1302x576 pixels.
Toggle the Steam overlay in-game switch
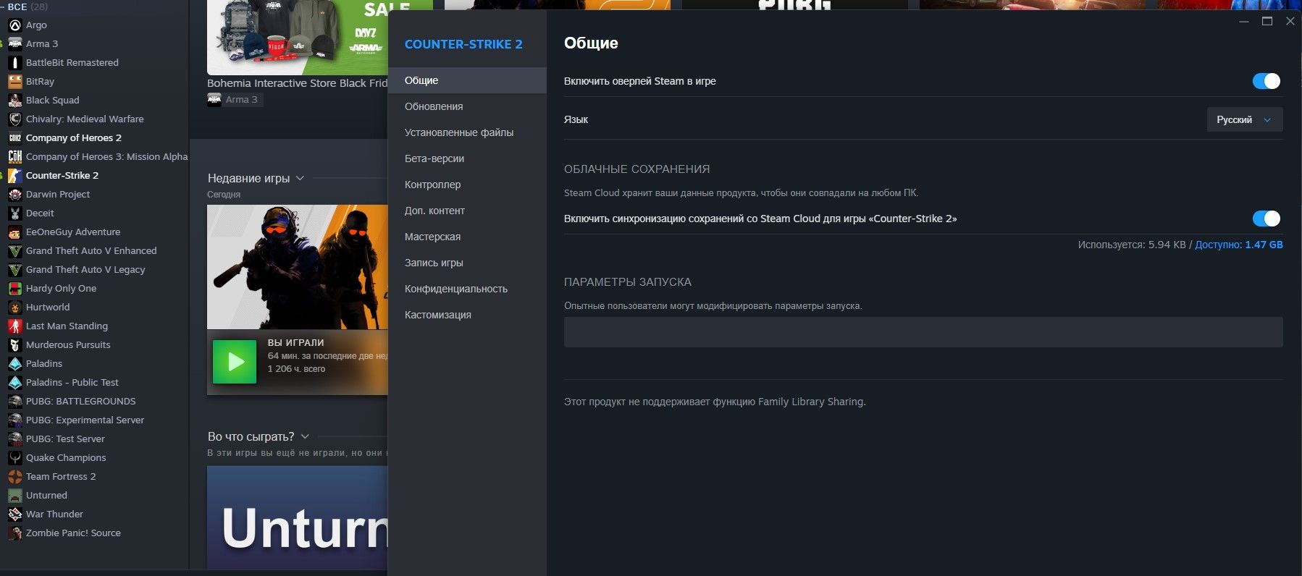(1266, 81)
